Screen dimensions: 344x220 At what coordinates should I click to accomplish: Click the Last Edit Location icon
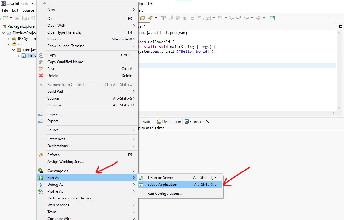click(232, 18)
